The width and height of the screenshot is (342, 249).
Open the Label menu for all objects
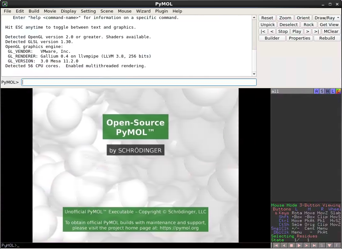click(x=333, y=91)
